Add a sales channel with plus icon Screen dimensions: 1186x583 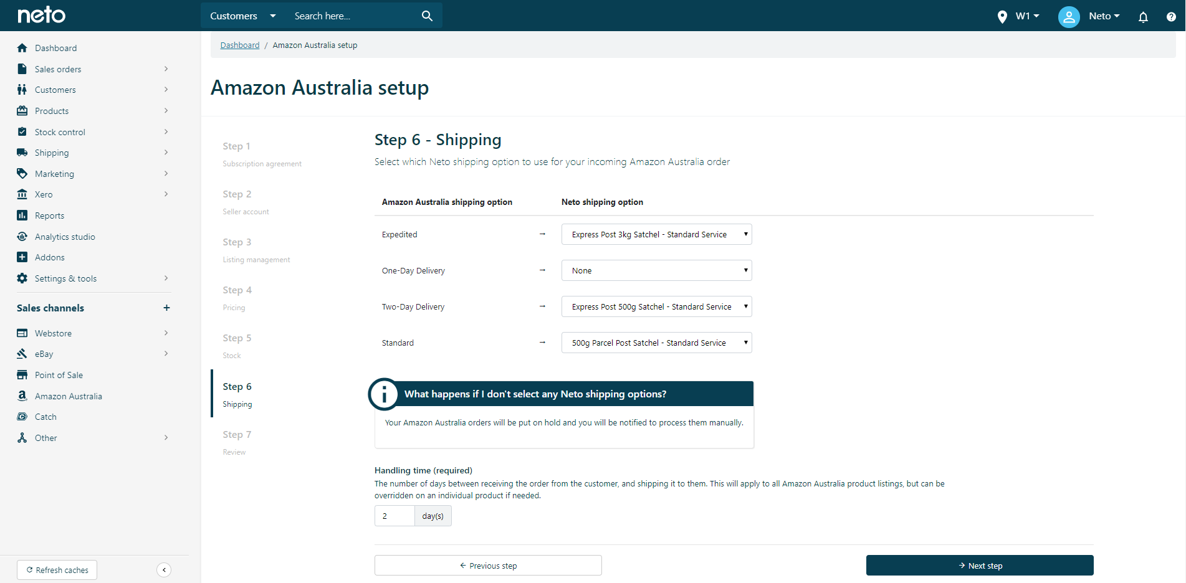[166, 308]
